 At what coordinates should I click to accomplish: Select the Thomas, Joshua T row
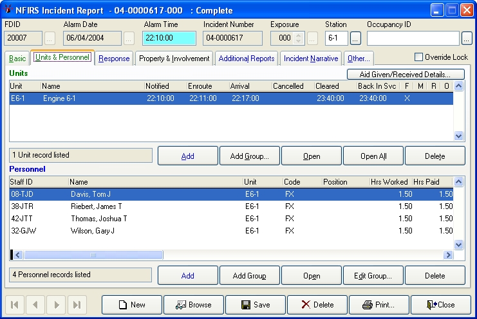pos(231,219)
